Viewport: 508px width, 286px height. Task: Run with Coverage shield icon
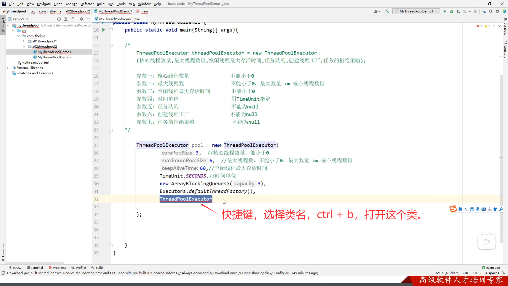[458, 11]
